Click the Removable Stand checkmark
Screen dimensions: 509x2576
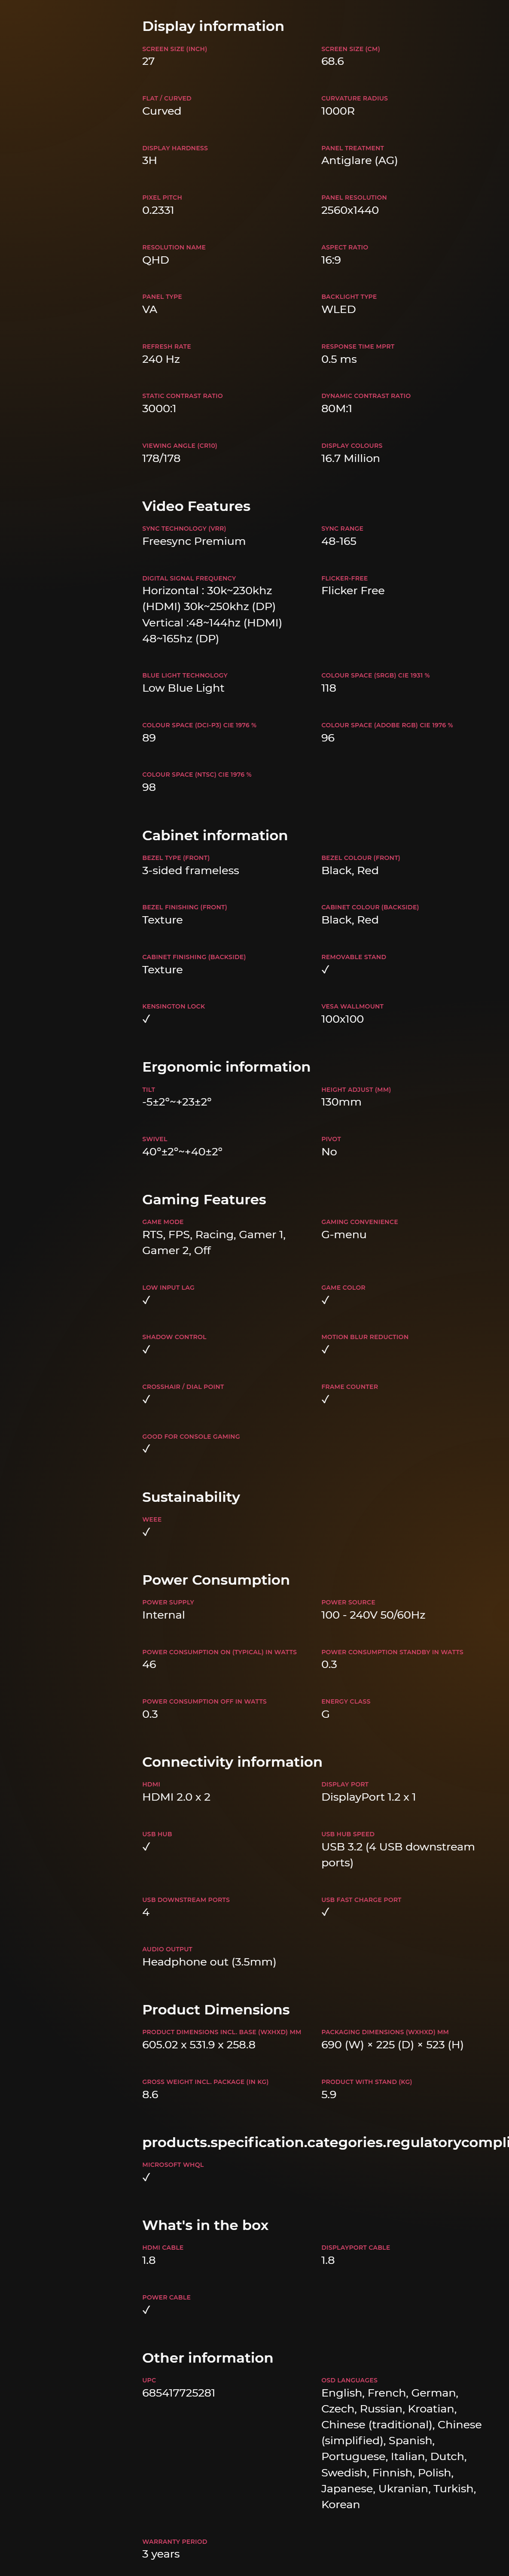(x=325, y=970)
